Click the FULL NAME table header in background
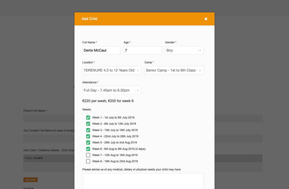Viewport: 289px width, 189px height. point(34,158)
